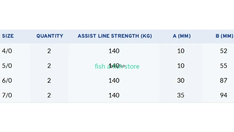Click the A value 30 cell

[181, 80]
